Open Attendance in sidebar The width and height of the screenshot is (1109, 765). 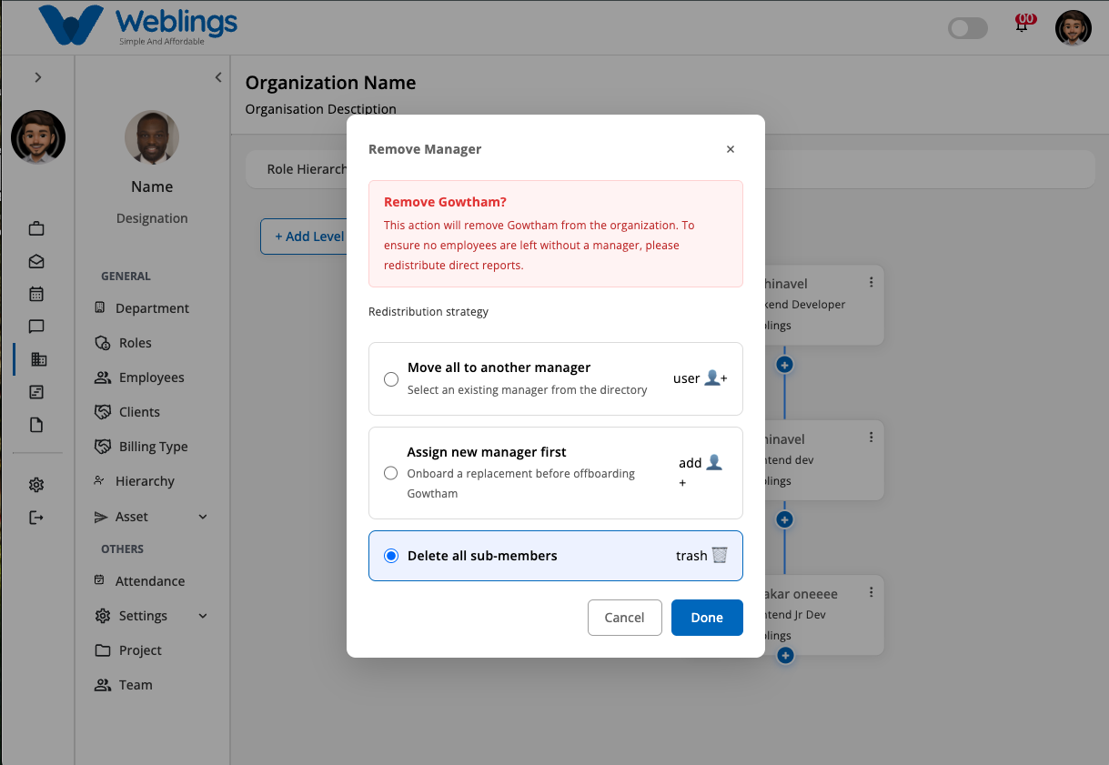pos(152,581)
